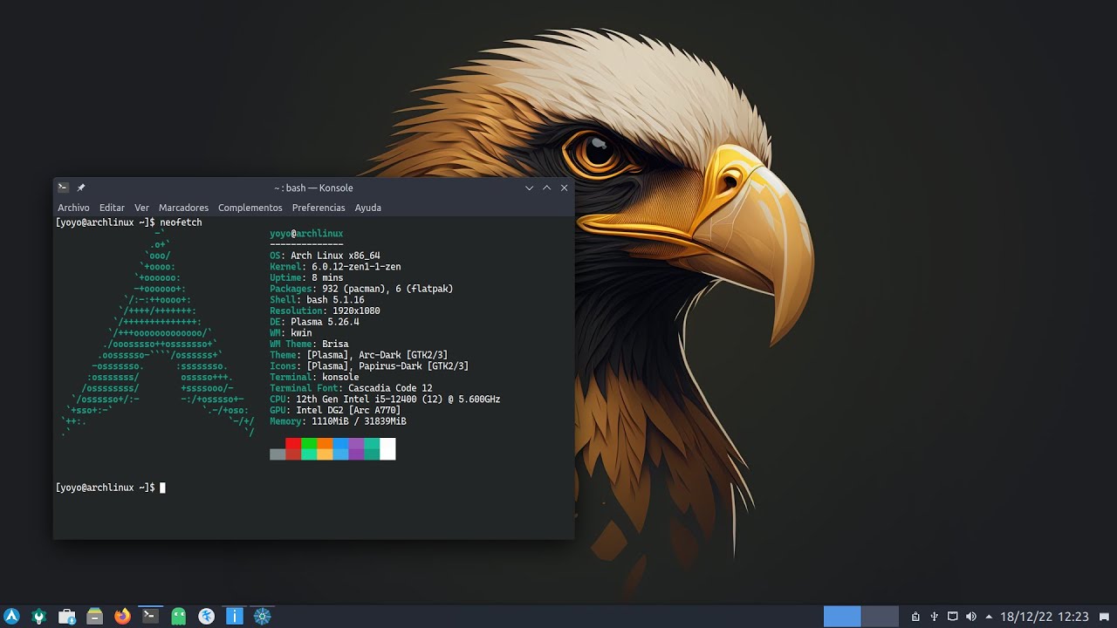Screen dimensions: 1117x628
Task: Click the 'CPU: 12th Gen Intel i5-12400' line
Action: 385,399
